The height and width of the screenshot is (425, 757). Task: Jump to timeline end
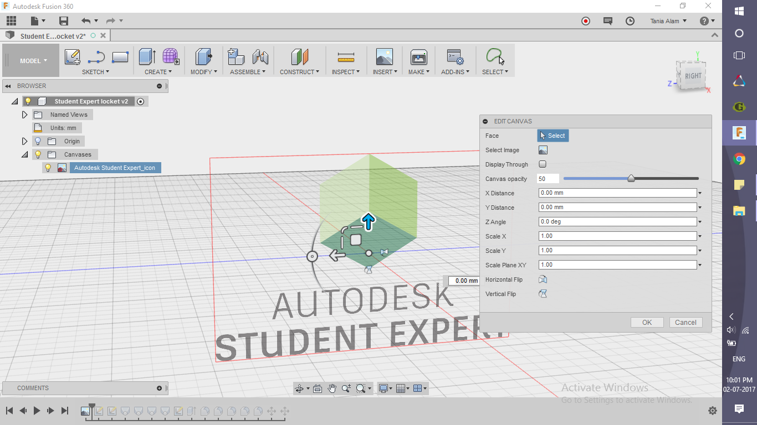65,411
